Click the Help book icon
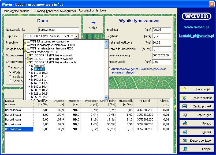Image resolution: width=216 pixels, height=155 pixels. (185, 123)
